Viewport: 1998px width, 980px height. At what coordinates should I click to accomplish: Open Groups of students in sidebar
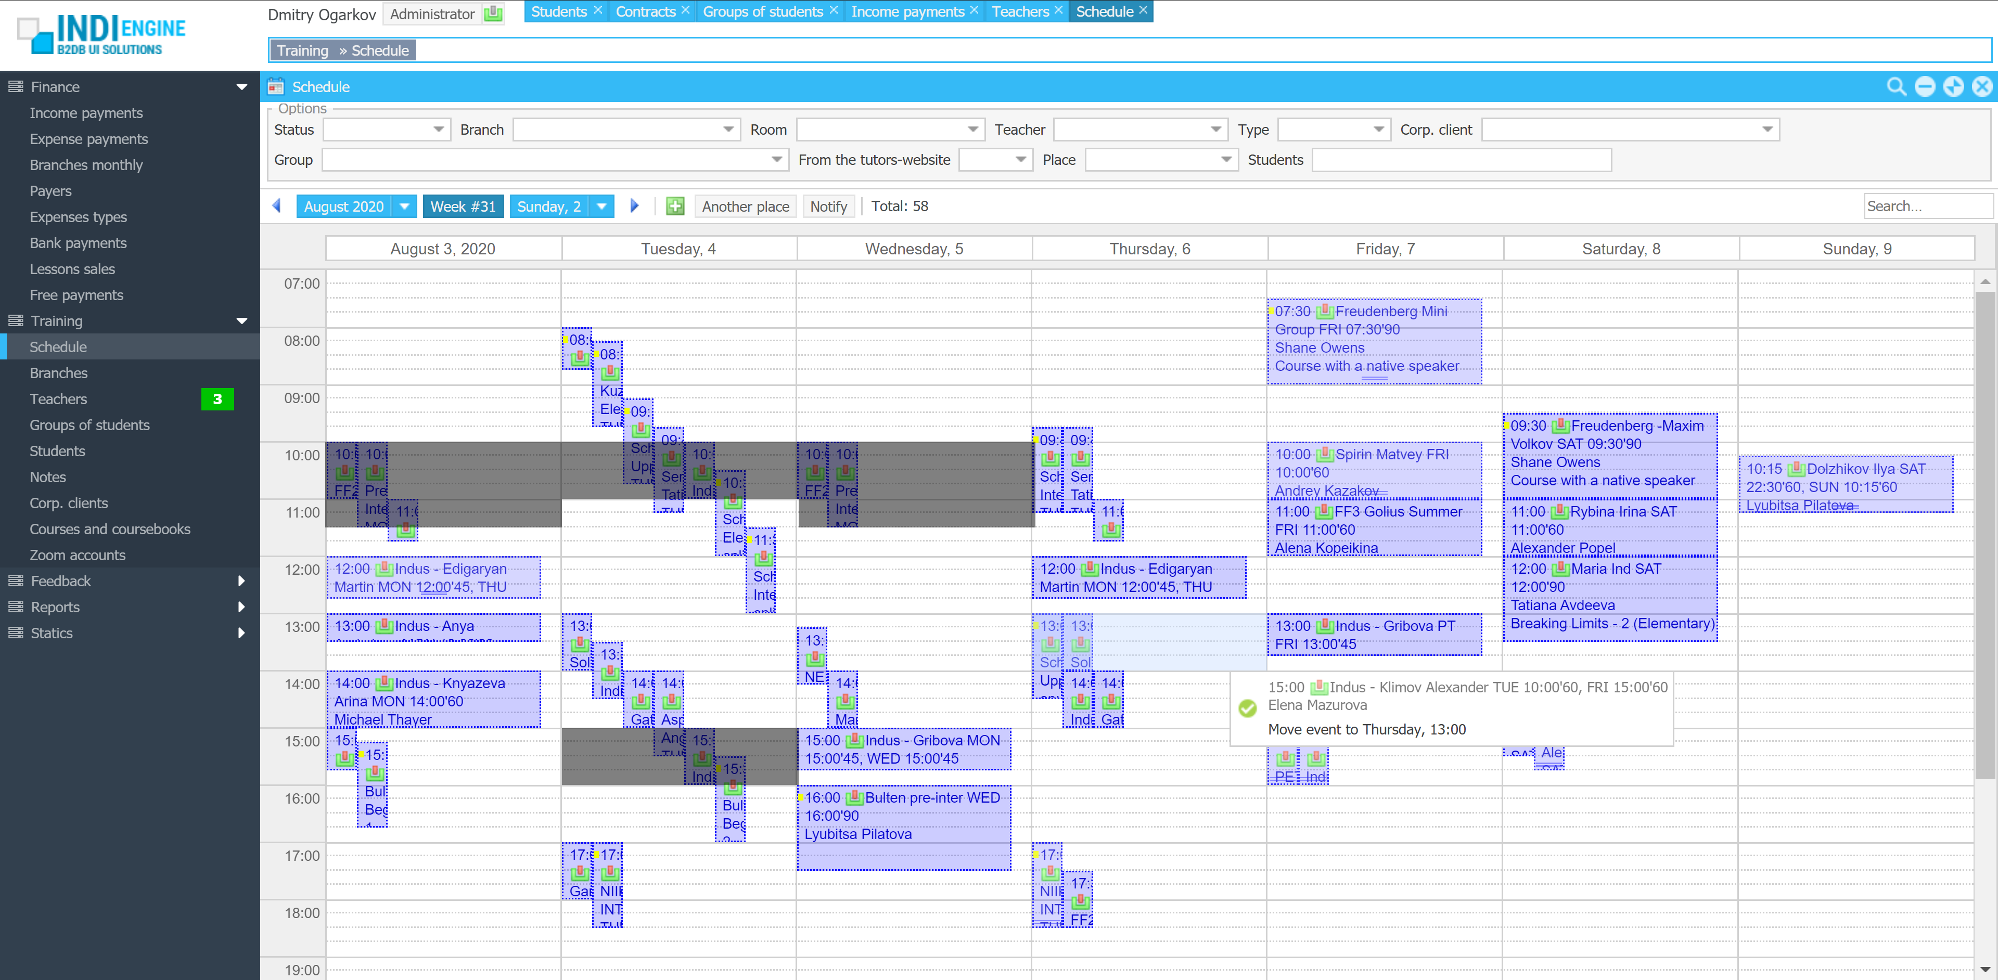coord(89,425)
